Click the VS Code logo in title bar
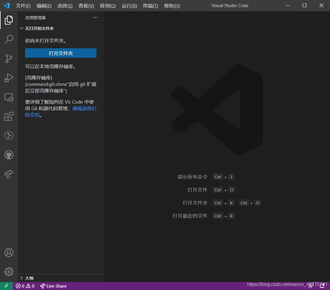The image size is (330, 290). [x=7, y=6]
